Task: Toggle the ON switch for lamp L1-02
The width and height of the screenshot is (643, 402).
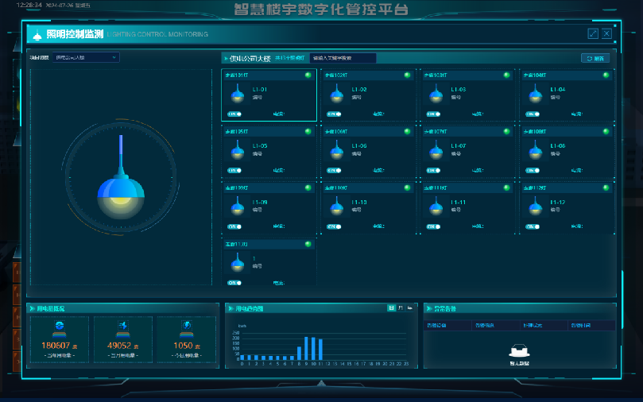Action: (334, 114)
